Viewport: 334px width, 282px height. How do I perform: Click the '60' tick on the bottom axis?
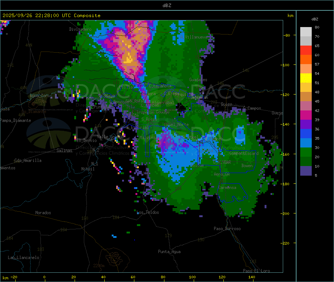[133, 277]
